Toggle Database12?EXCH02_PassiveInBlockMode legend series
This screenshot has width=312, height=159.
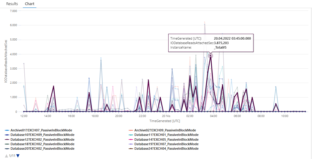coord(40,139)
